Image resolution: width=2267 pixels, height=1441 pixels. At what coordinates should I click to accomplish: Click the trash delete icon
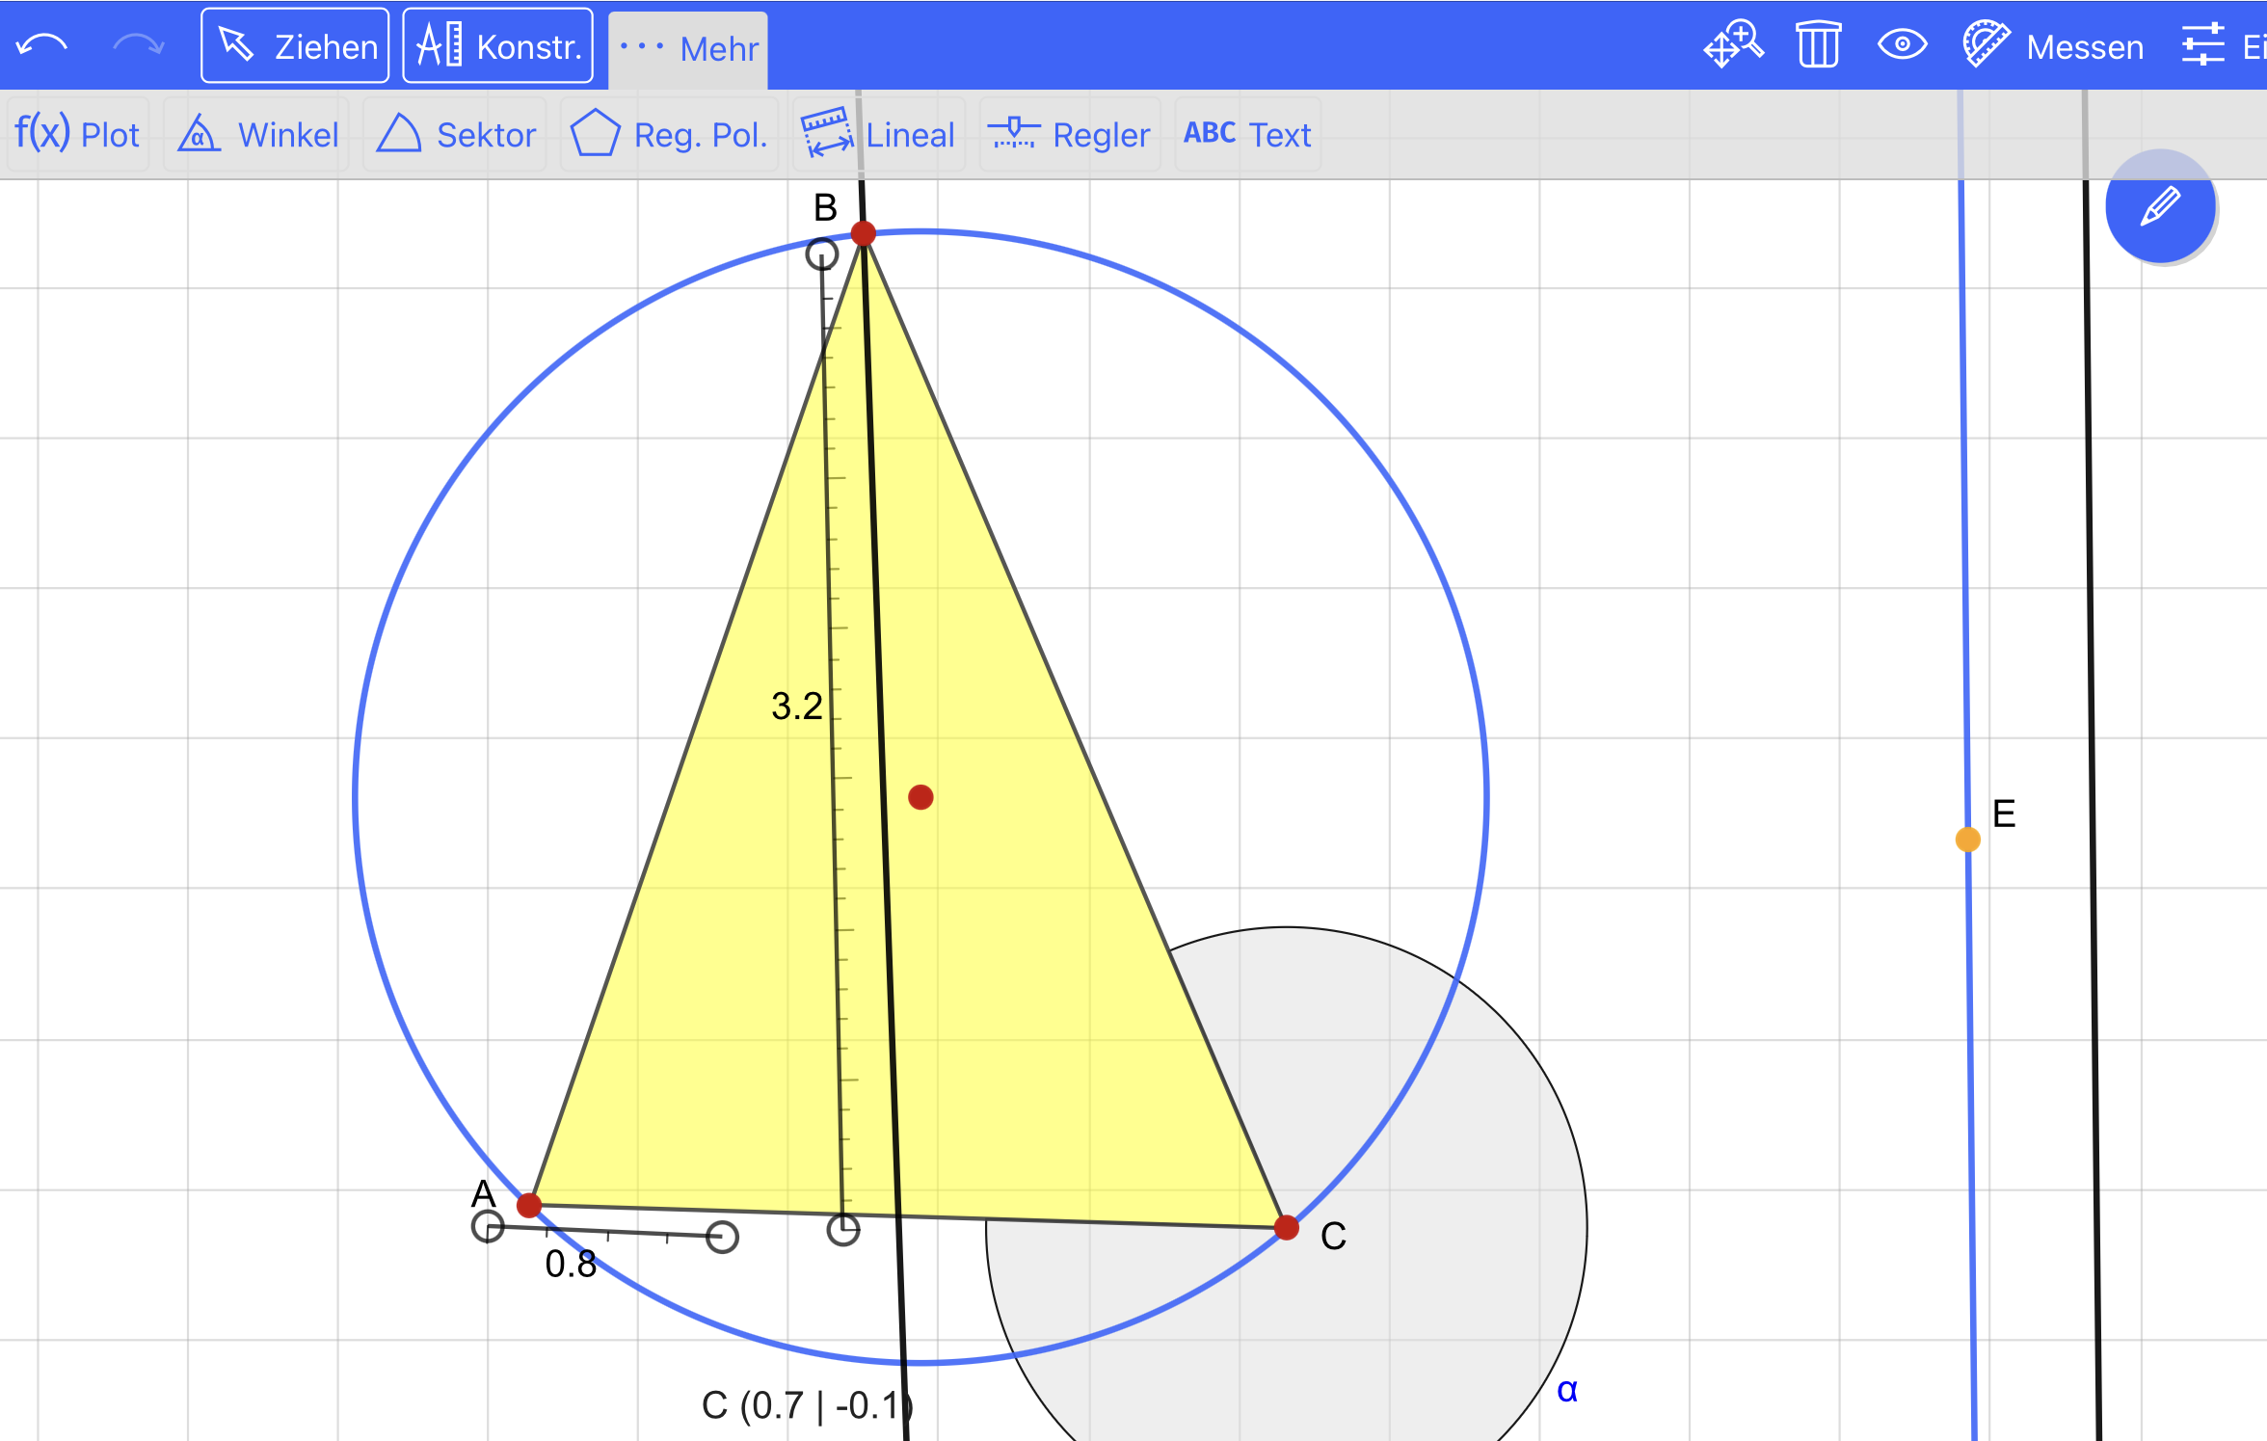point(1818,45)
